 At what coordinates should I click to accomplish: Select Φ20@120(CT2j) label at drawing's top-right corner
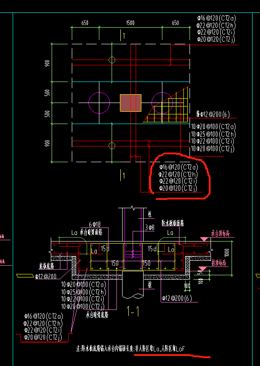pyautogui.click(x=216, y=39)
